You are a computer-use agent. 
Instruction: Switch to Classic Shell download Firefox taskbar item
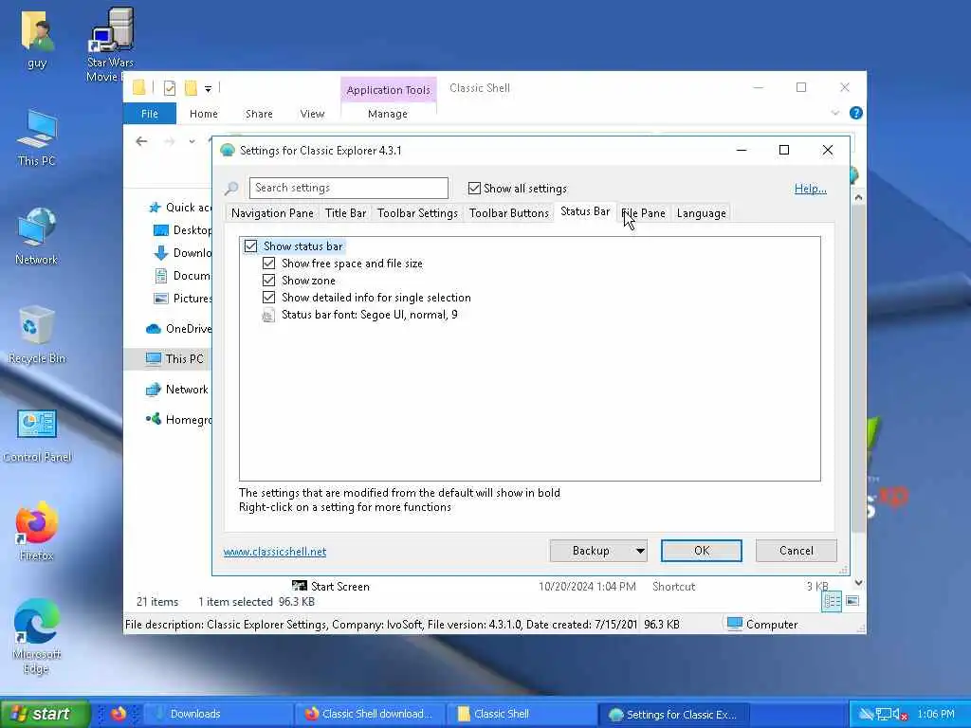369,714
